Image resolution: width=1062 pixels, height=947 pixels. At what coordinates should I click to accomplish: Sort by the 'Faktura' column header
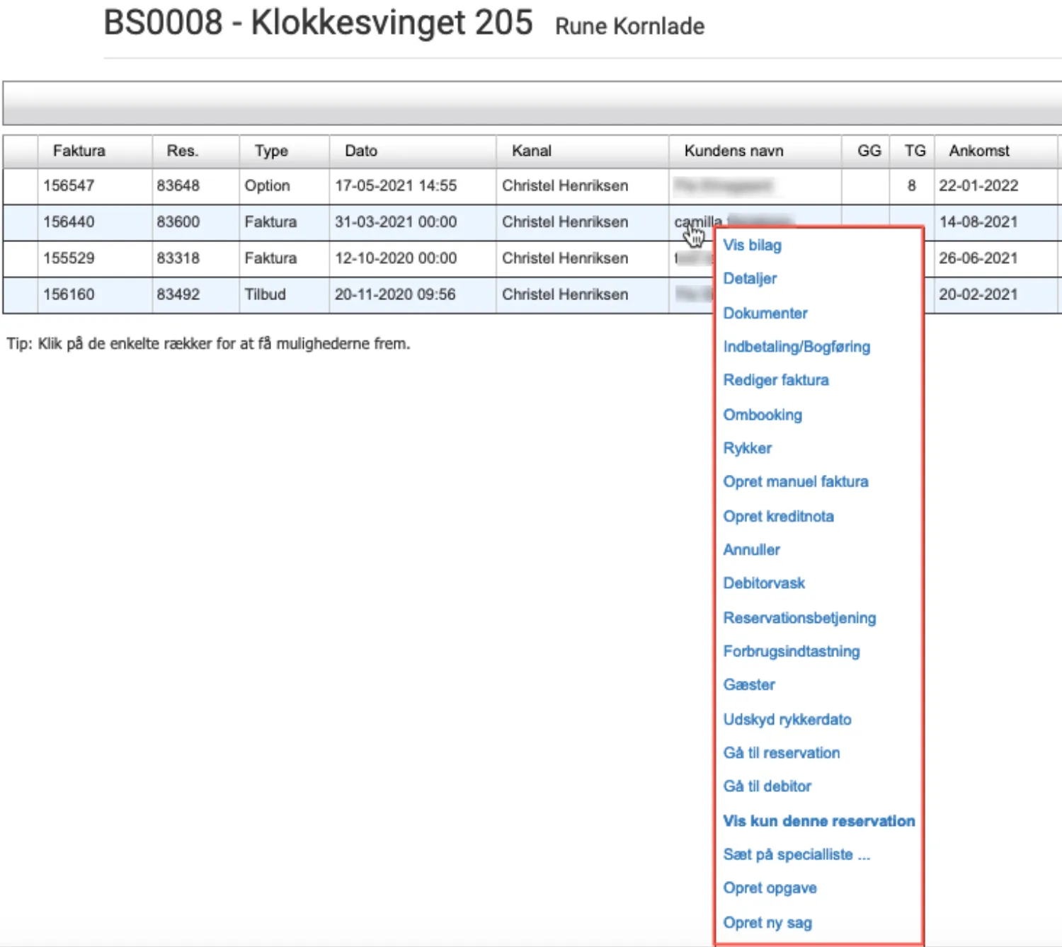point(79,151)
